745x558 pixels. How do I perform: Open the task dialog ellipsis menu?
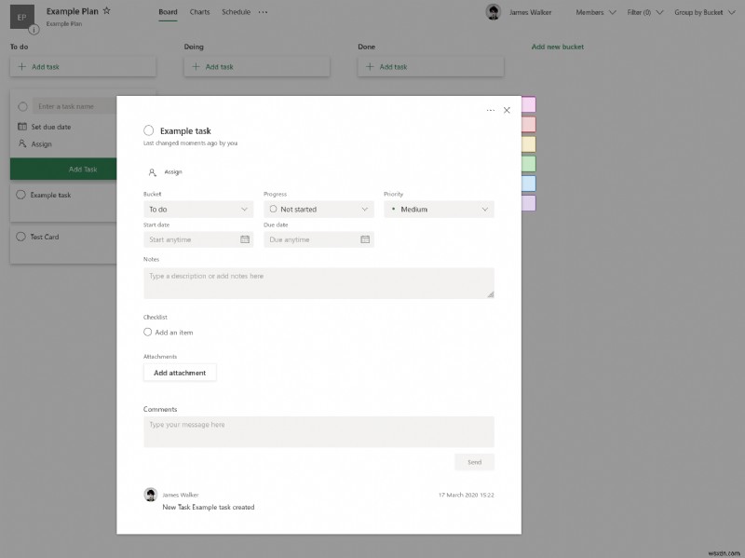click(x=489, y=109)
